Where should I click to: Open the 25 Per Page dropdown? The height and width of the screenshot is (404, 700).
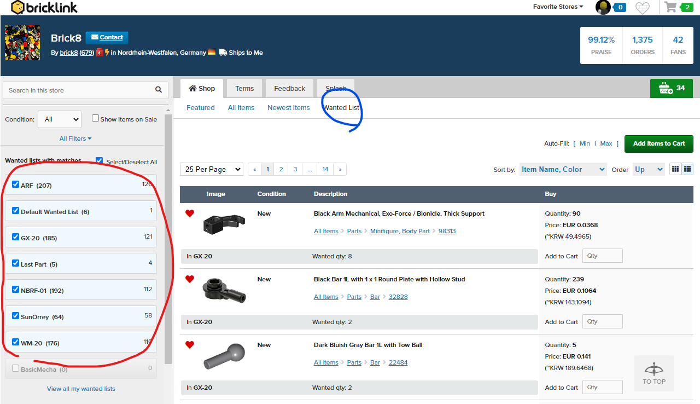212,169
